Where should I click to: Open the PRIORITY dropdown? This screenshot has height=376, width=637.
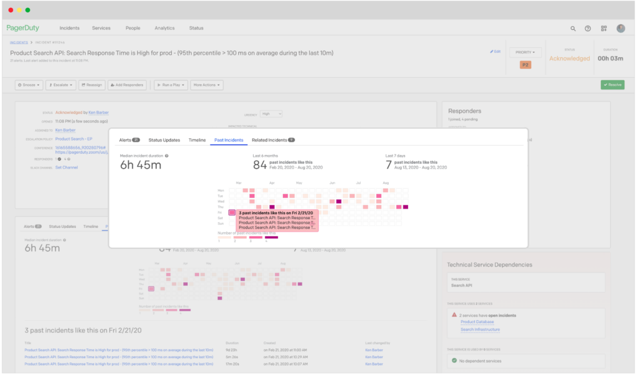pos(525,52)
